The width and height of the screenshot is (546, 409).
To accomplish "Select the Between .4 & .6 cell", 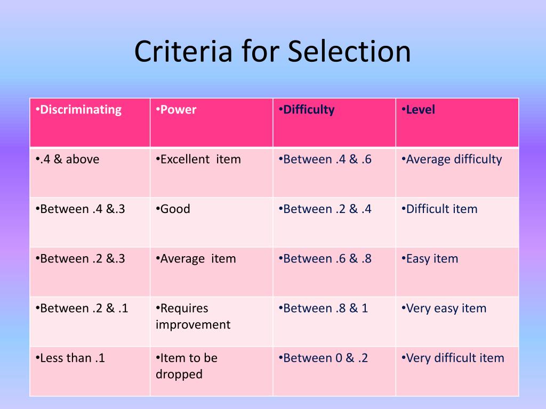I will pos(334,173).
